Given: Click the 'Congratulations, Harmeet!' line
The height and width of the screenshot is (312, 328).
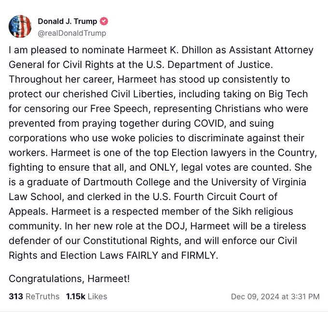Looking at the screenshot, I should 69,278.
